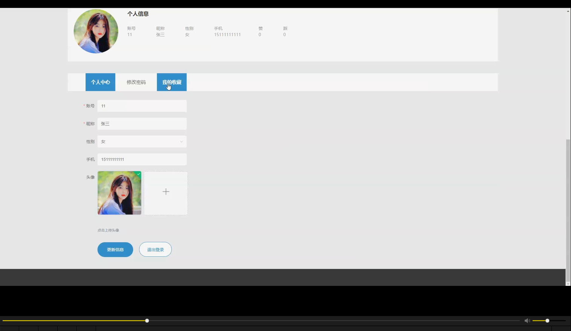Switch to the 修改密码 tab
This screenshot has height=331, width=571.
(136, 82)
